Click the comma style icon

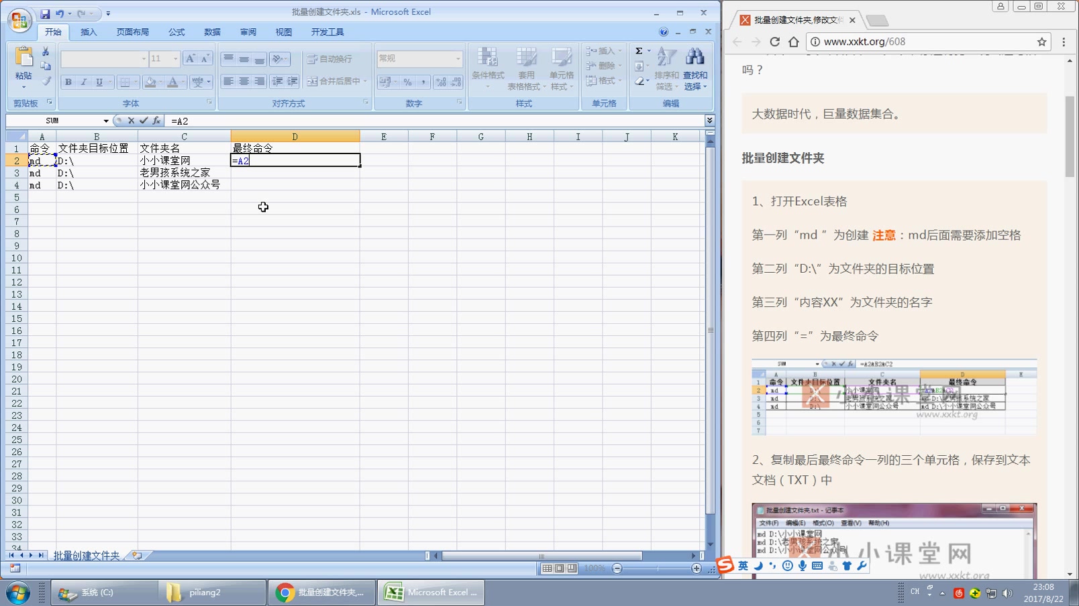pyautogui.click(x=423, y=82)
